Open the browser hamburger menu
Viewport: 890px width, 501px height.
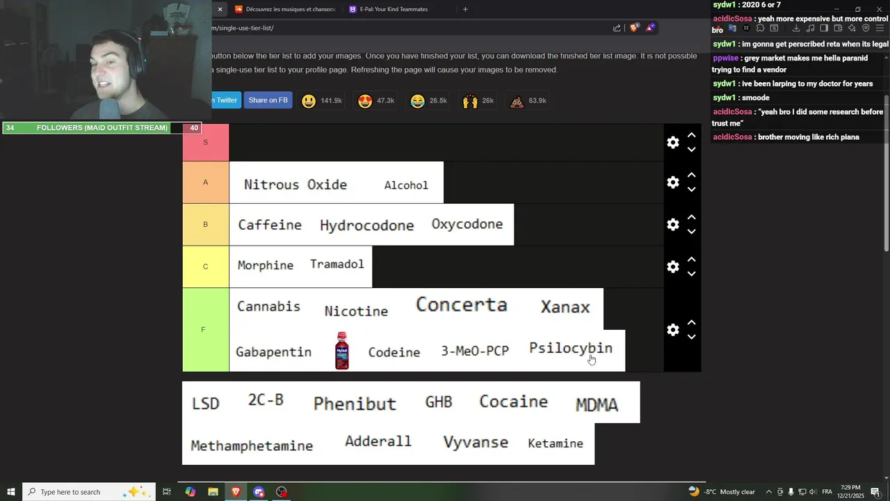880,29
